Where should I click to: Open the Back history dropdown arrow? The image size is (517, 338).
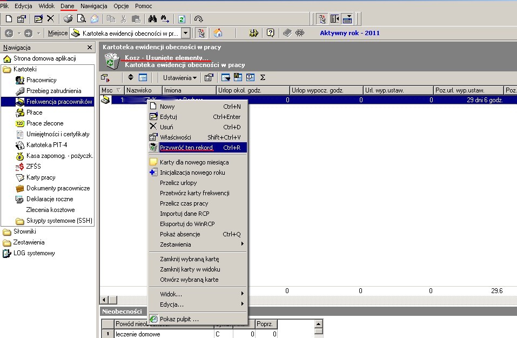pyautogui.click(x=19, y=33)
